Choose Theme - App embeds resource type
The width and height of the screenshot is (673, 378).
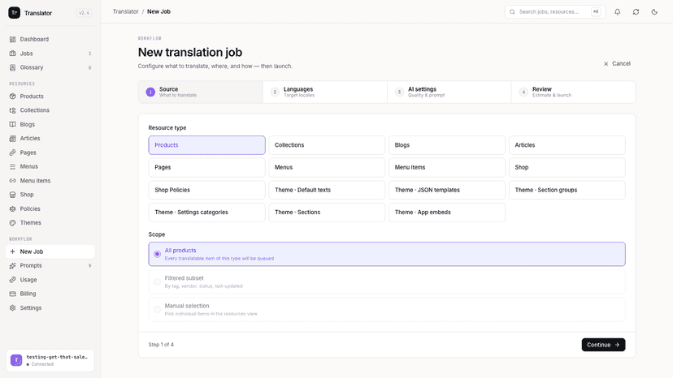pyautogui.click(x=447, y=213)
